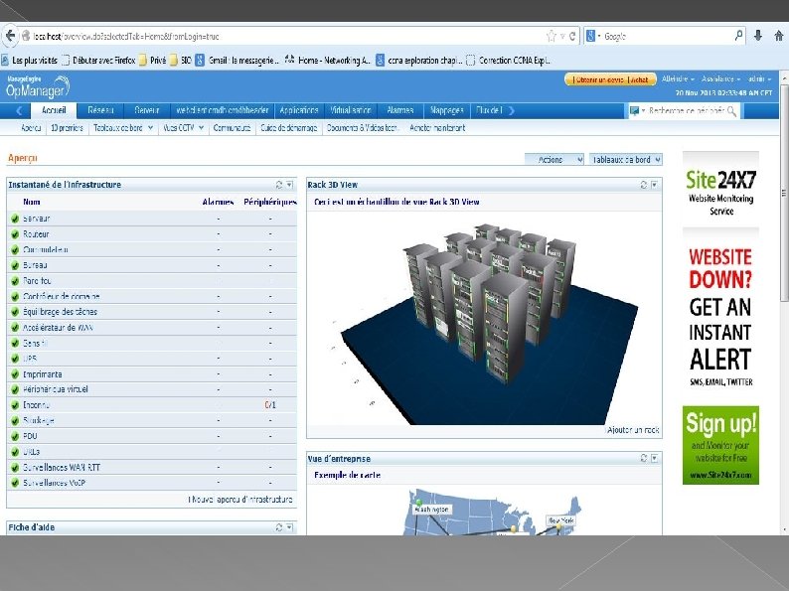Click the Recherche de périphérique field

coord(686,110)
